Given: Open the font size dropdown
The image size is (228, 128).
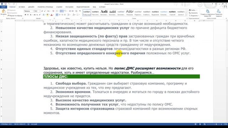Looking at the screenshot, I should click(40, 11).
